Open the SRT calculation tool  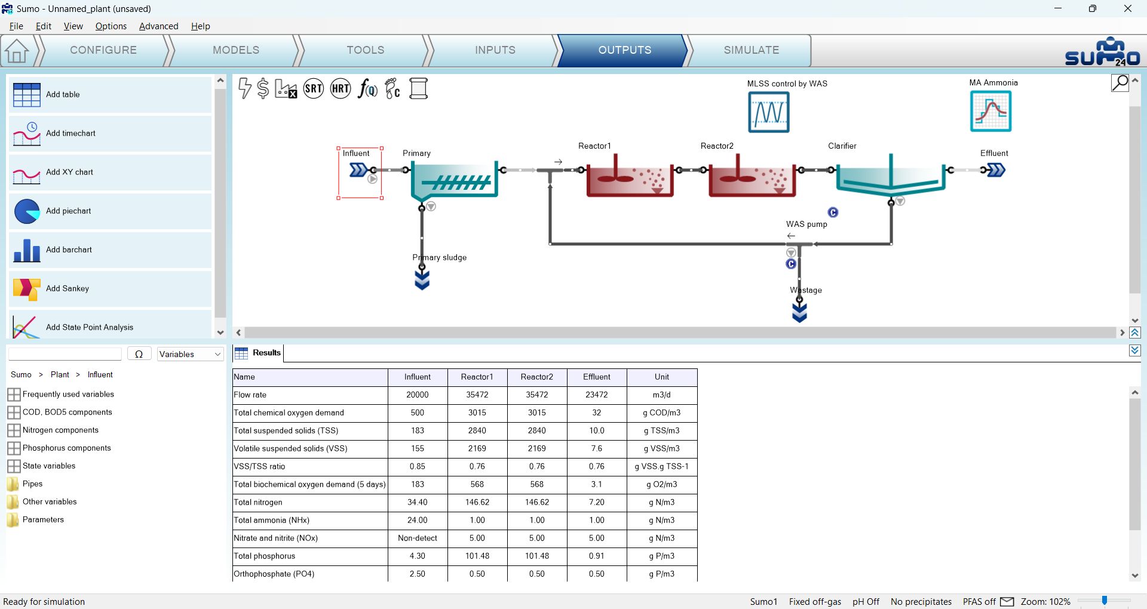point(314,89)
